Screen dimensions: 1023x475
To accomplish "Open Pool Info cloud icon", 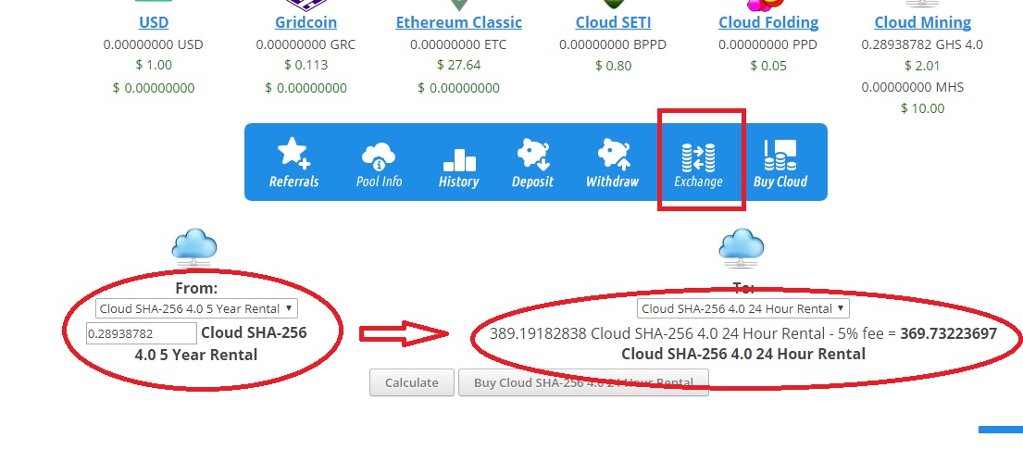I will point(379,156).
